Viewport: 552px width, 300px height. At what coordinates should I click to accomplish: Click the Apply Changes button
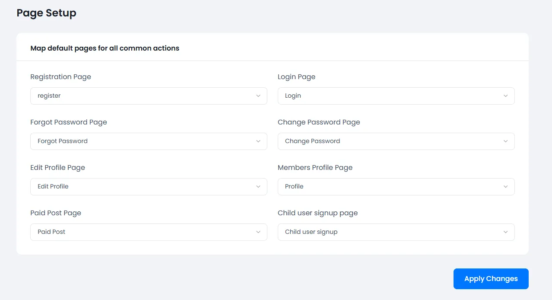click(x=491, y=278)
